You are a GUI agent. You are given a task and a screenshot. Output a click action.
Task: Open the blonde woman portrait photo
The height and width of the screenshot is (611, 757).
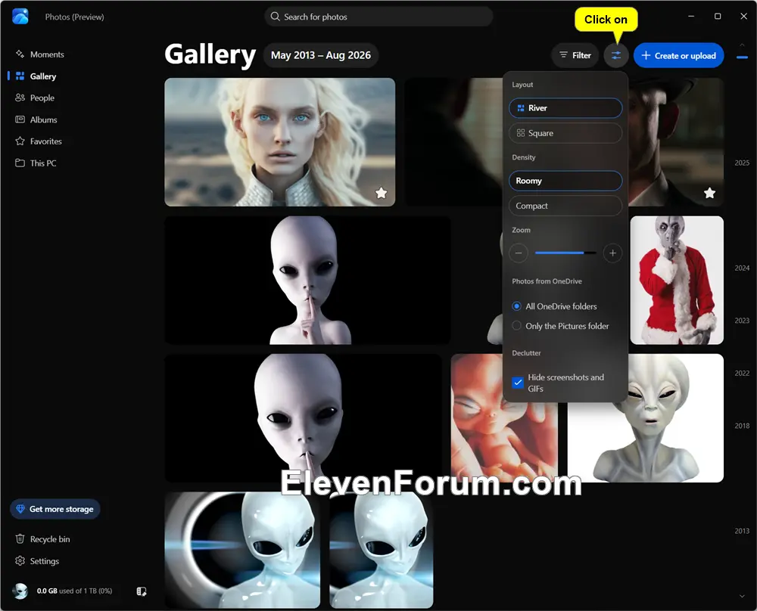pos(279,142)
